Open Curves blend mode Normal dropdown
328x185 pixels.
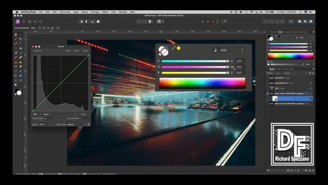(x=77, y=124)
